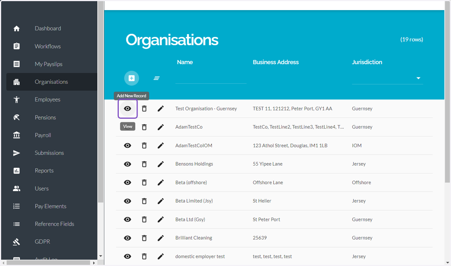Edit the Beta (offshore) row
The image size is (451, 266).
point(161,183)
